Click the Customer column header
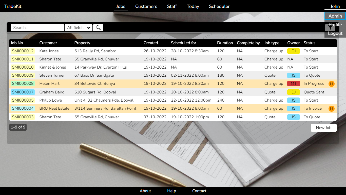This screenshot has width=346, height=195. click(x=48, y=43)
